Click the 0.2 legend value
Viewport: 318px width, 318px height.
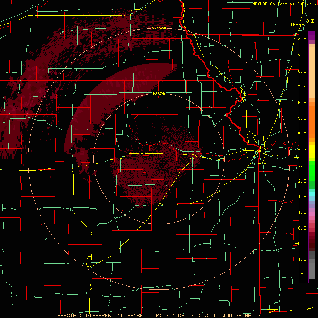pos(302,228)
